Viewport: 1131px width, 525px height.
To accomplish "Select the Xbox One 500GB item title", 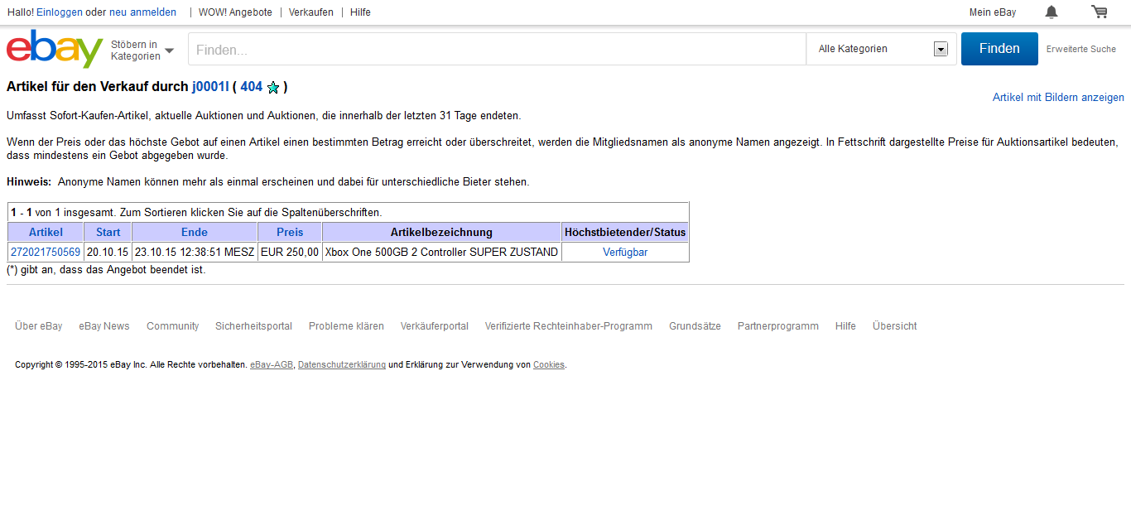I will coord(441,253).
